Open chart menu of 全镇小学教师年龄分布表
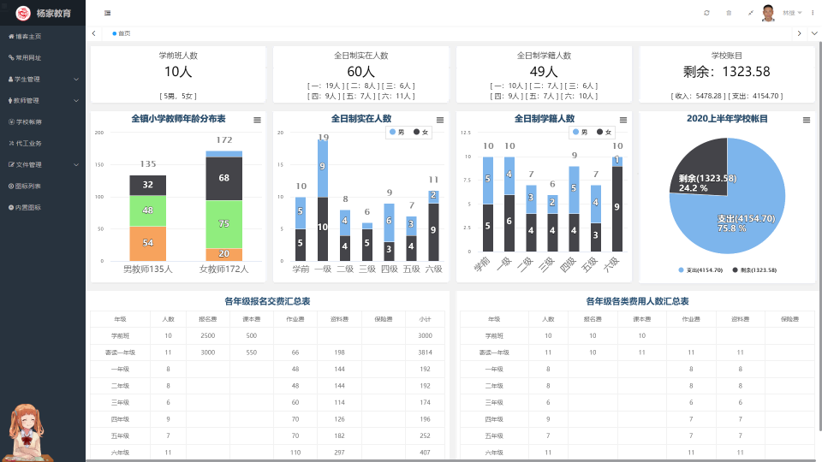Viewport: 822px width, 462px height. click(258, 120)
